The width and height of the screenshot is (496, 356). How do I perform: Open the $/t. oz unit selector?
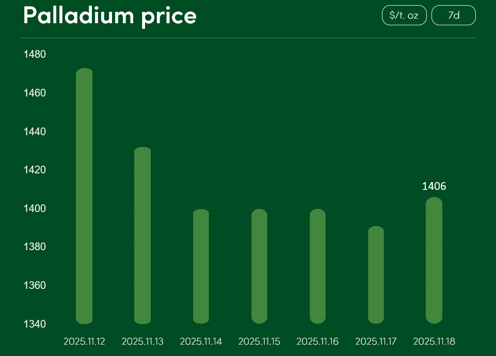pos(404,15)
